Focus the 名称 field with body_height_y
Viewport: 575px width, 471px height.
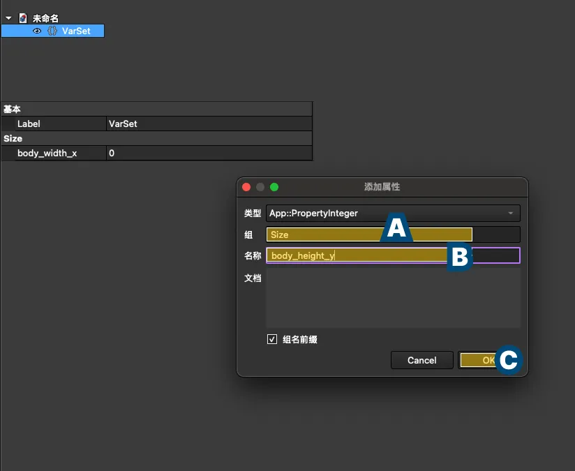(356, 255)
